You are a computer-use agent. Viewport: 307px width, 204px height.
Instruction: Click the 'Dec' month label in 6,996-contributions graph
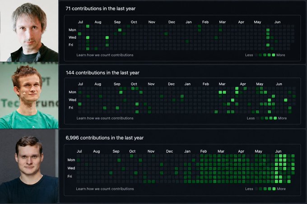tap(169, 151)
